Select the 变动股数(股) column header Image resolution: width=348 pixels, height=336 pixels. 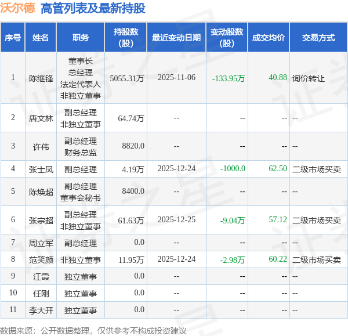tap(227, 38)
